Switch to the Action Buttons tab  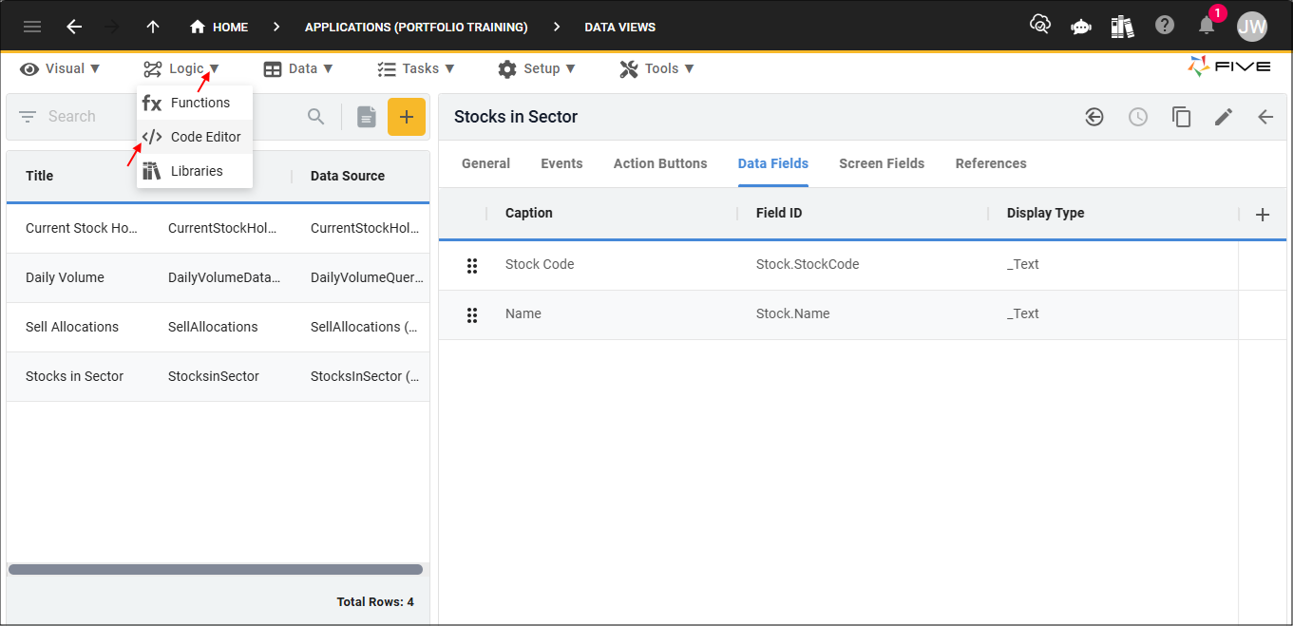[x=660, y=163]
